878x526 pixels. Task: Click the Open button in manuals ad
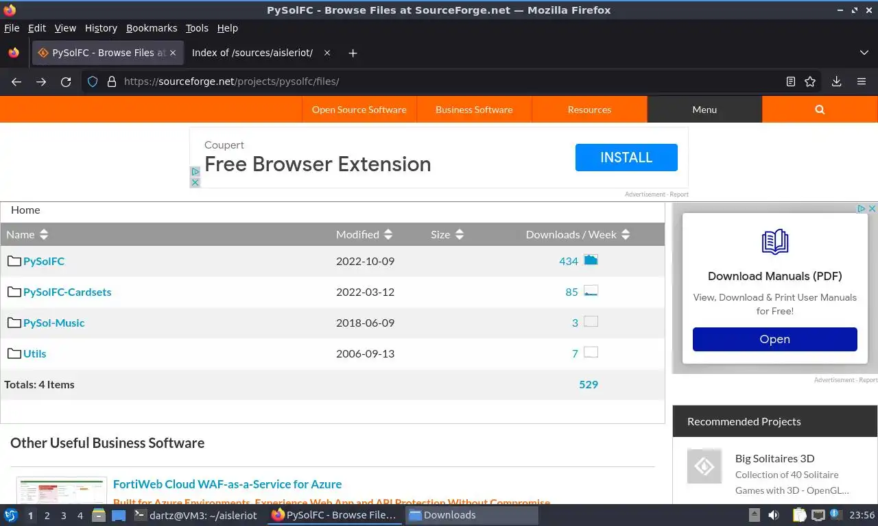click(x=774, y=339)
